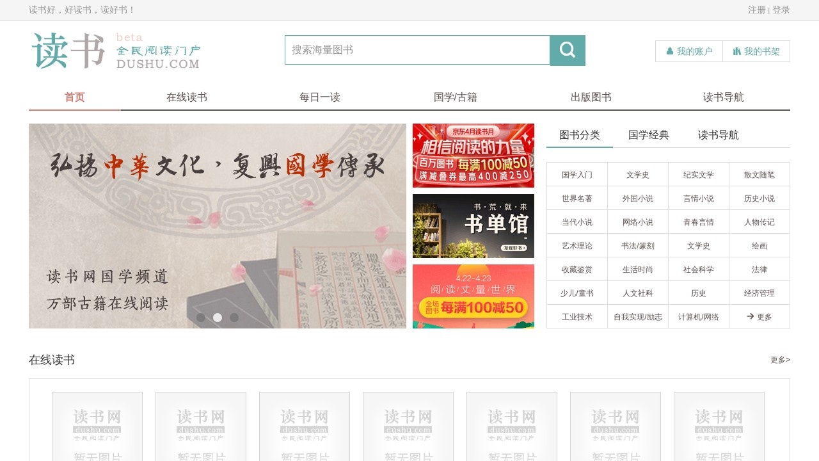Open the 弘扬中华文化 main banner
The image size is (819, 461).
pyautogui.click(x=218, y=226)
